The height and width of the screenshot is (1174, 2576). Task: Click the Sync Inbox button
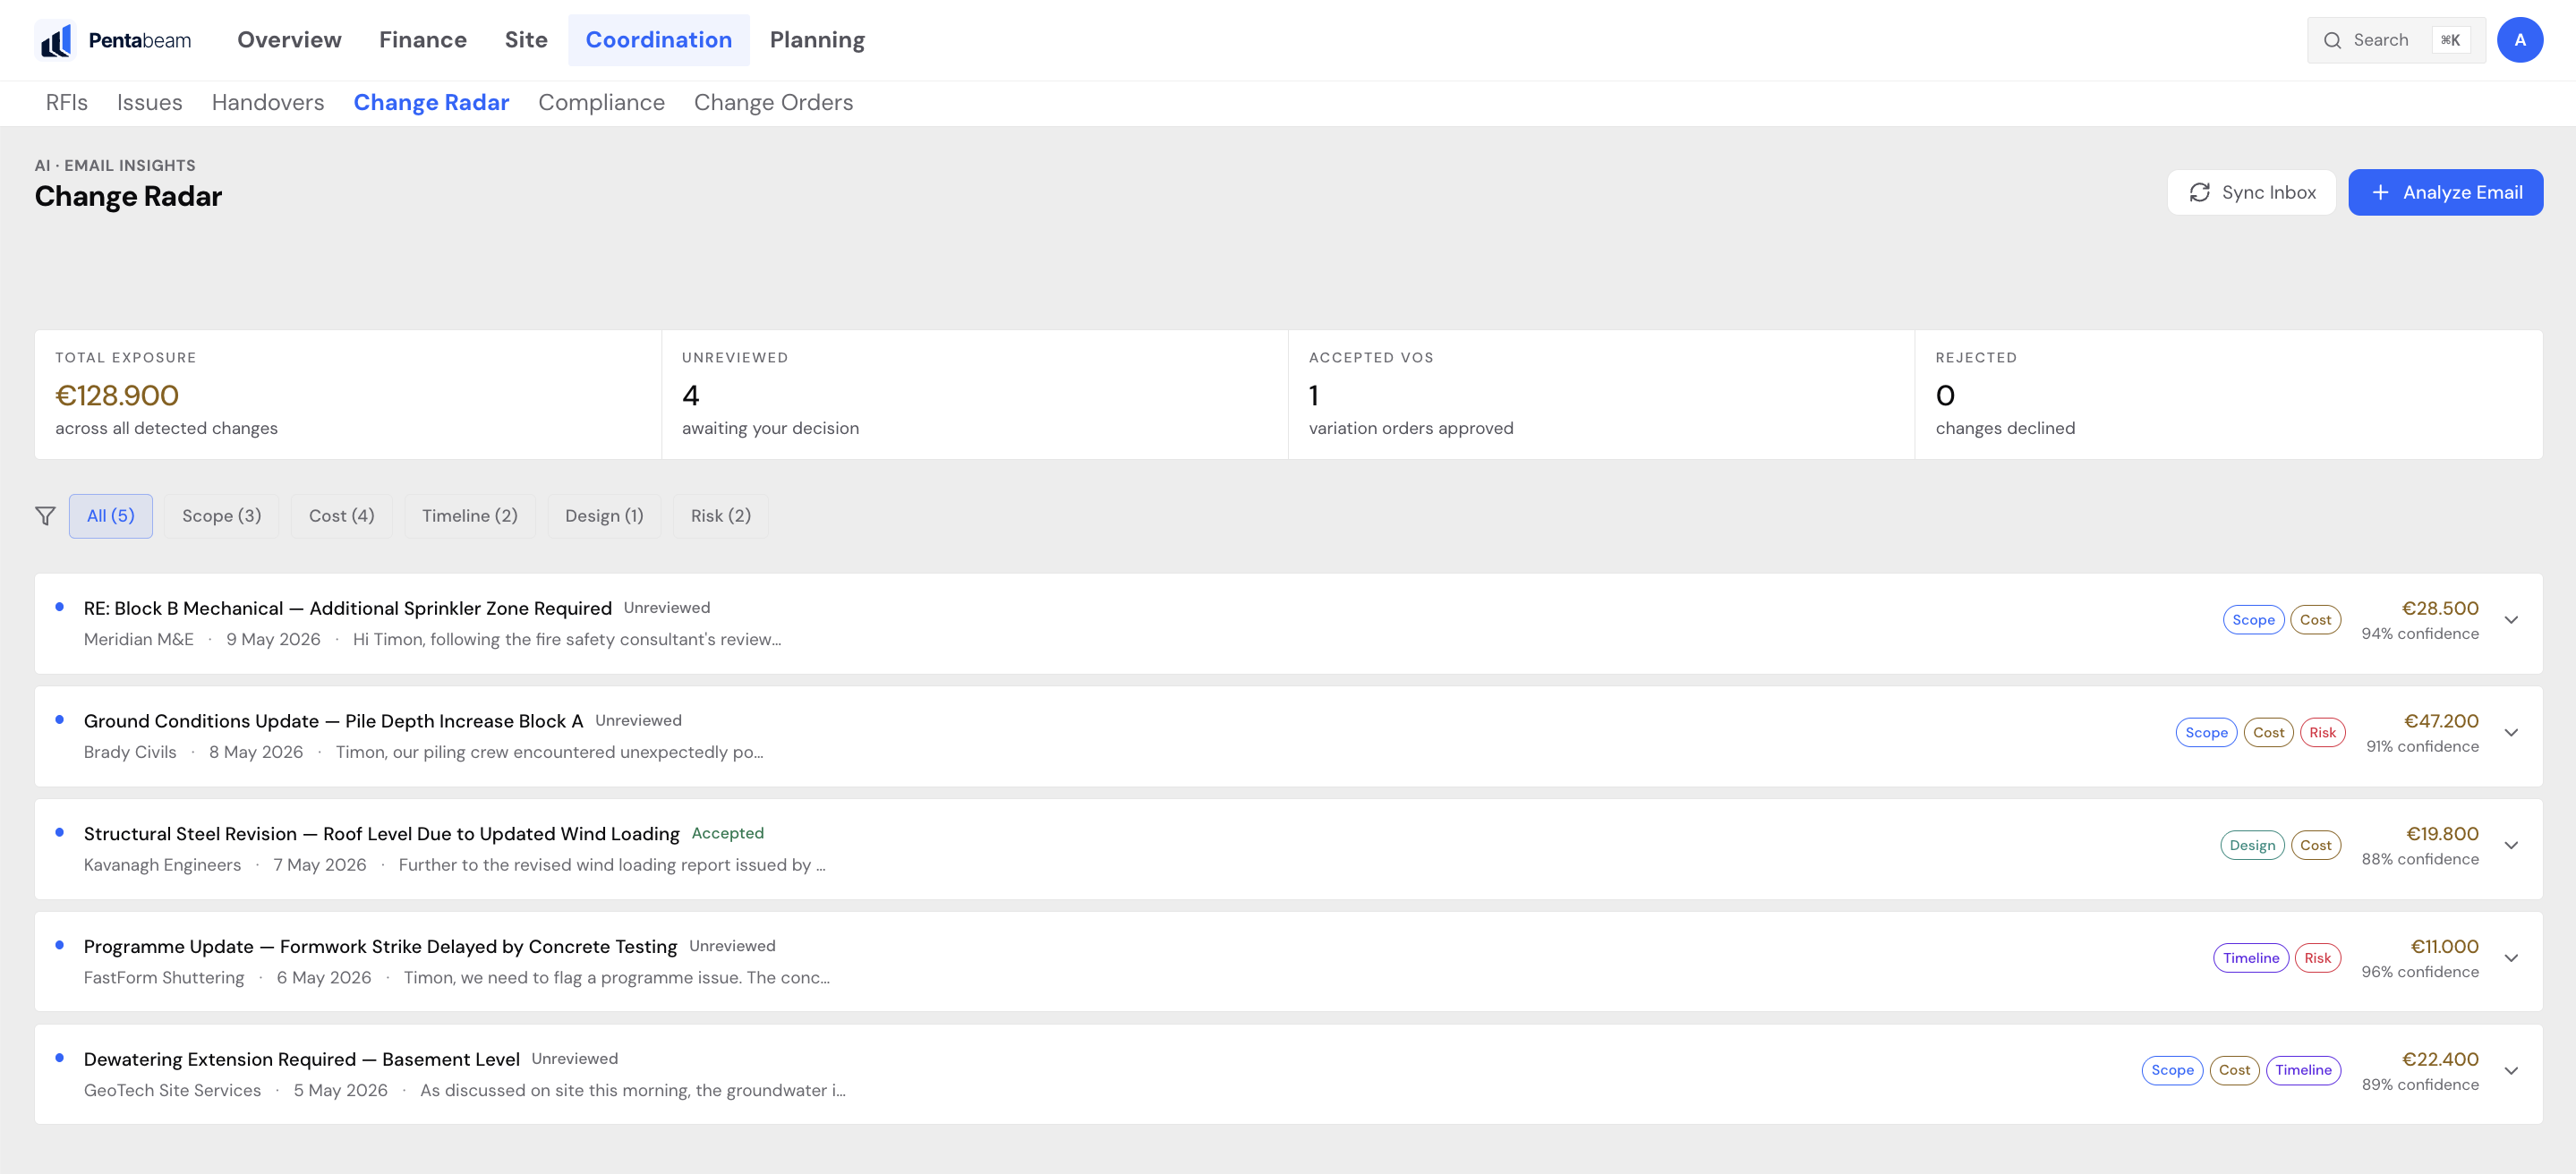click(x=2251, y=192)
